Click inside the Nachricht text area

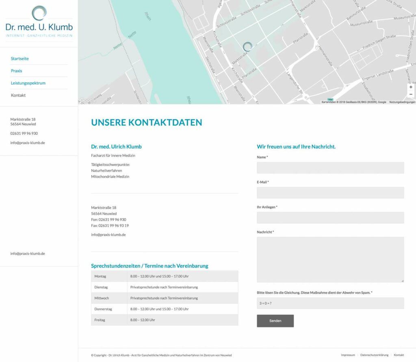pyautogui.click(x=330, y=260)
